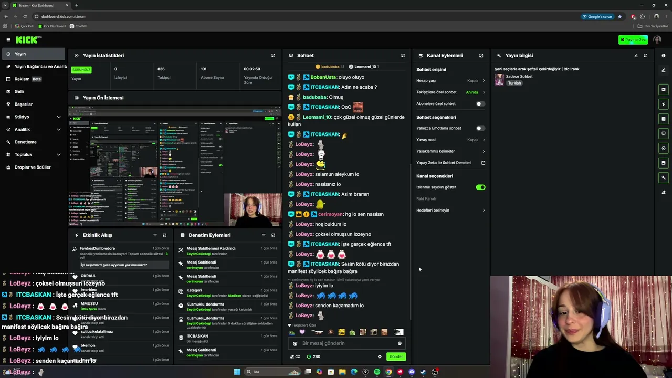This screenshot has height=378, width=672.
Task: Disable İzlenme sayısını göster toggle
Action: click(480, 187)
